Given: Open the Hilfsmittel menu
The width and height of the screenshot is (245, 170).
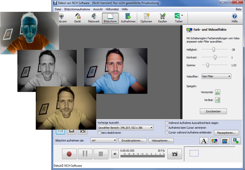Looking at the screenshot, I should [x=112, y=9].
